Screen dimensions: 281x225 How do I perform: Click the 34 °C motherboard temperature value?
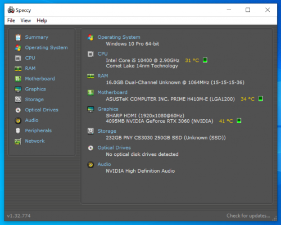point(247,99)
